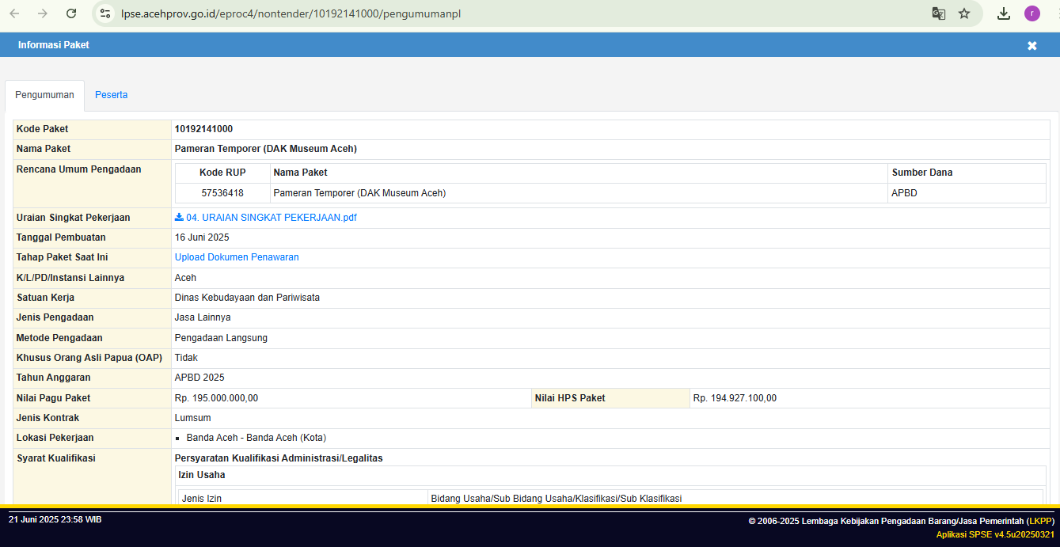The image size is (1060, 547).
Task: Follow the LKPP link in footer
Action: pos(1040,521)
